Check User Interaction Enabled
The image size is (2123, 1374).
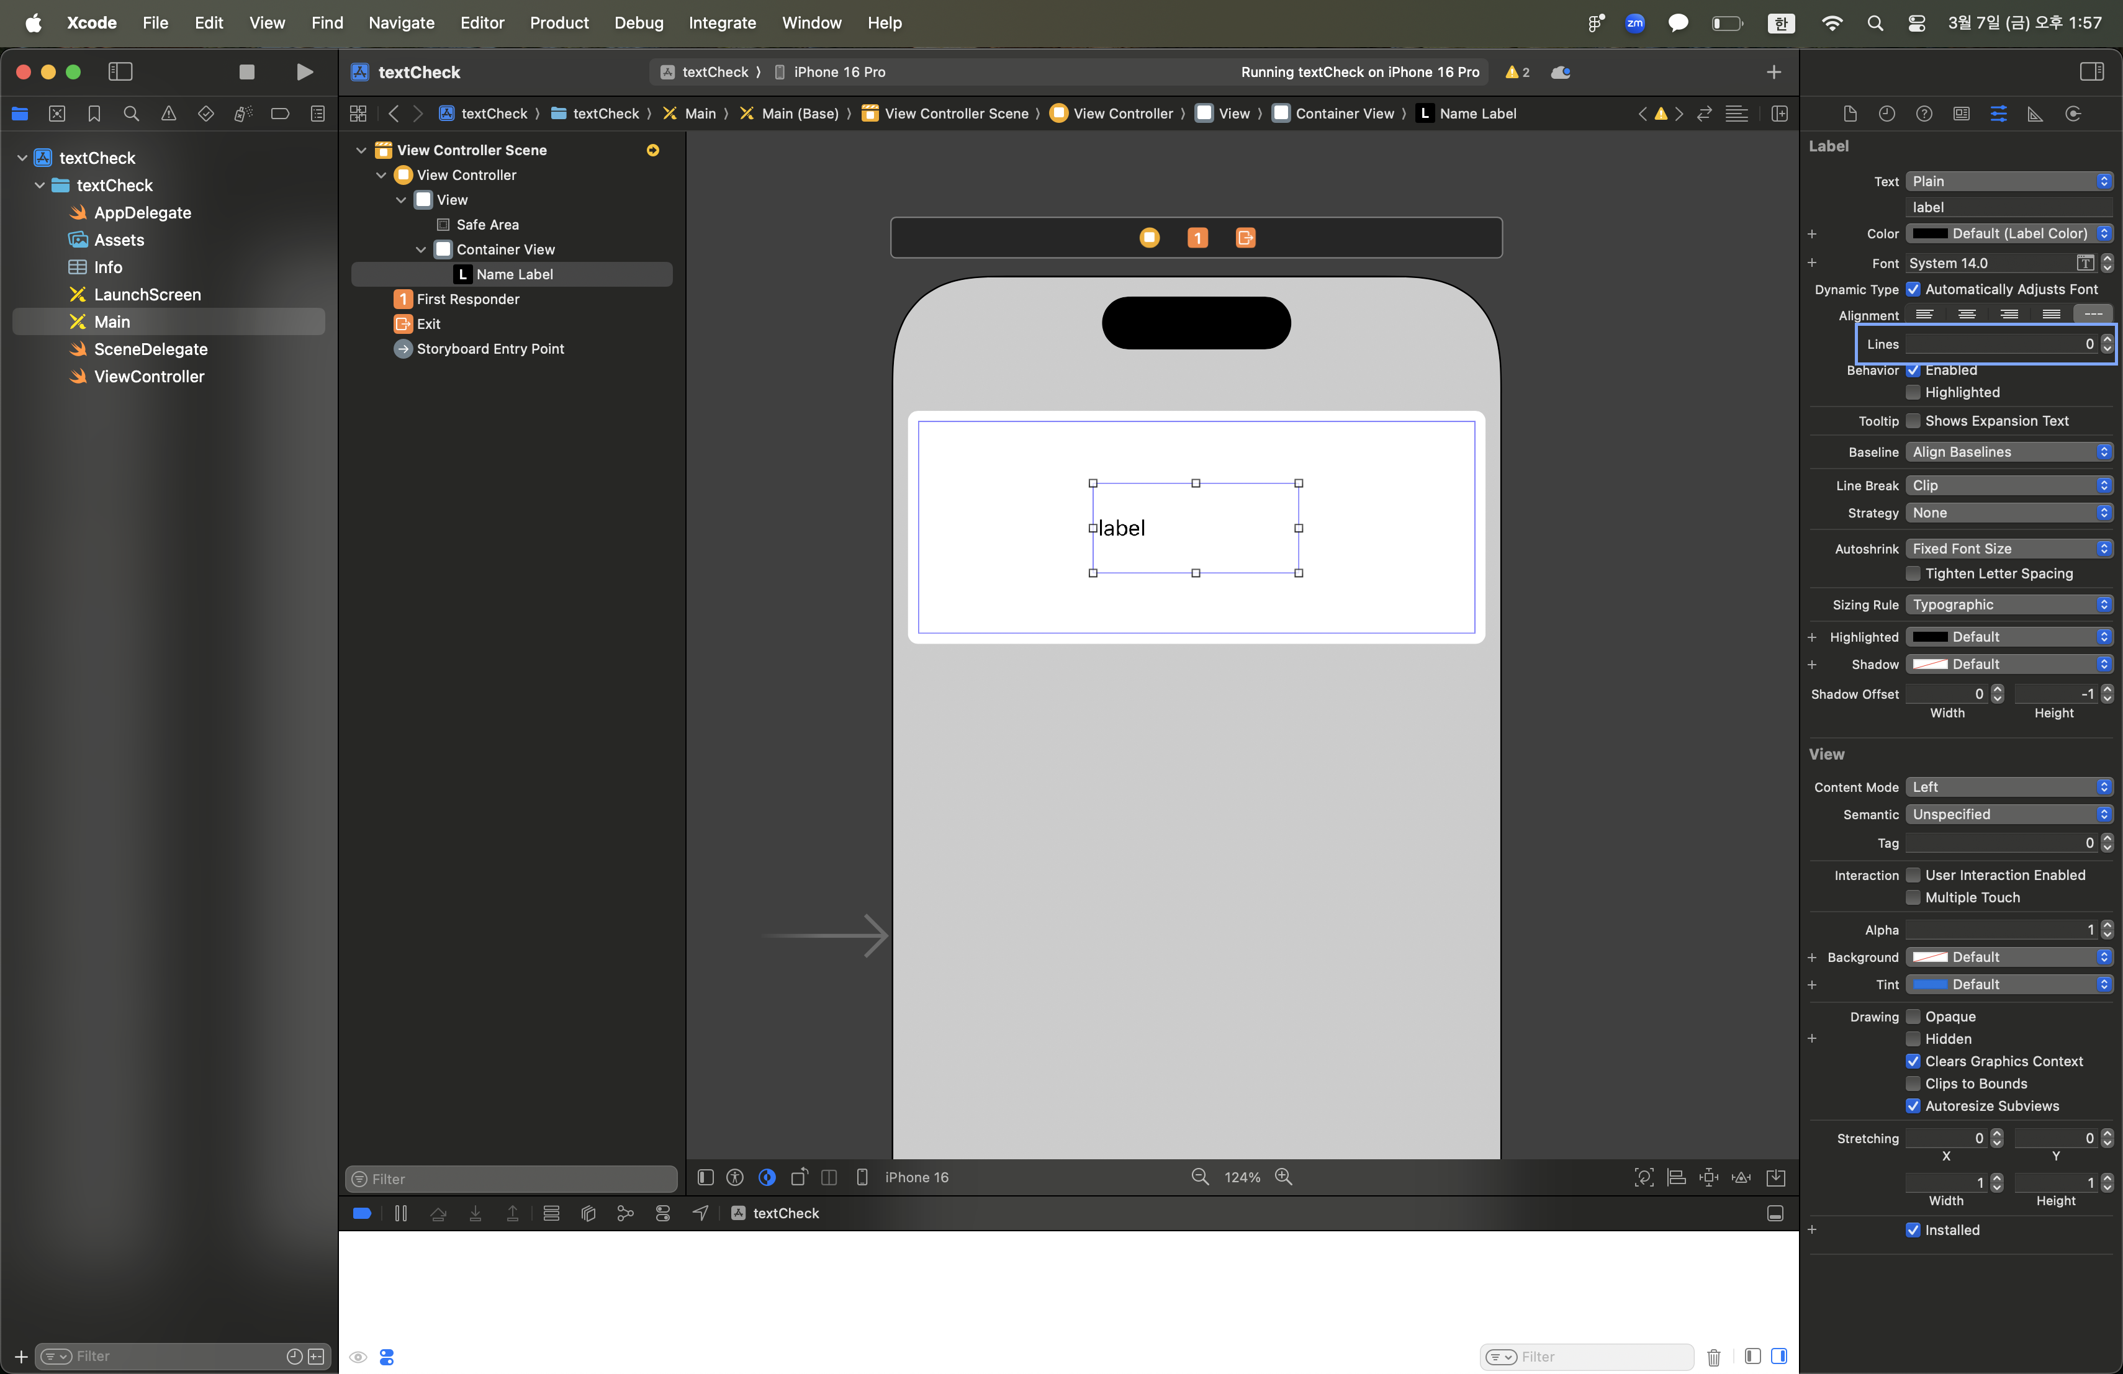1913,874
